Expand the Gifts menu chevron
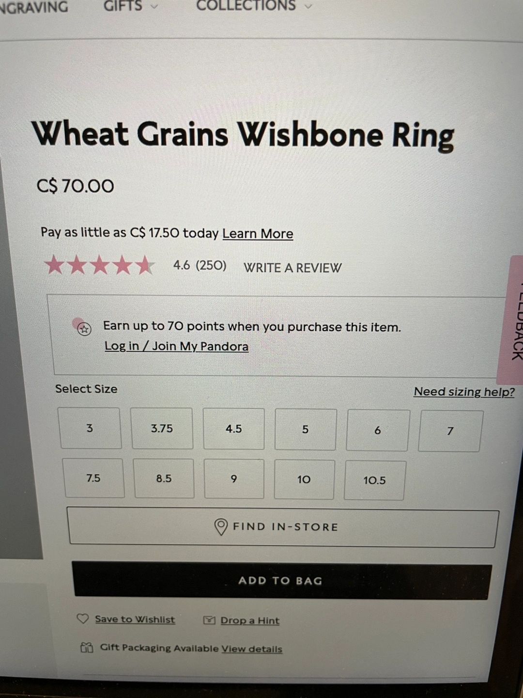The image size is (523, 698). pos(154,6)
